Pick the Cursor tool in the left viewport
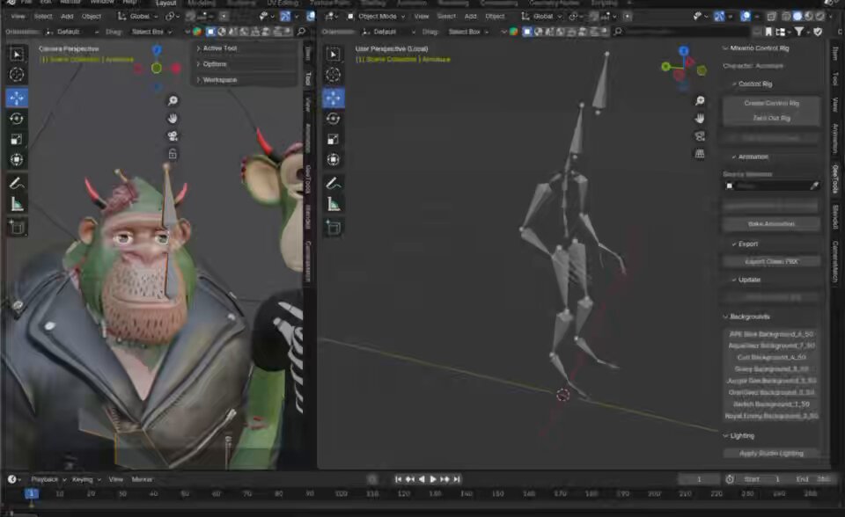 (17, 75)
